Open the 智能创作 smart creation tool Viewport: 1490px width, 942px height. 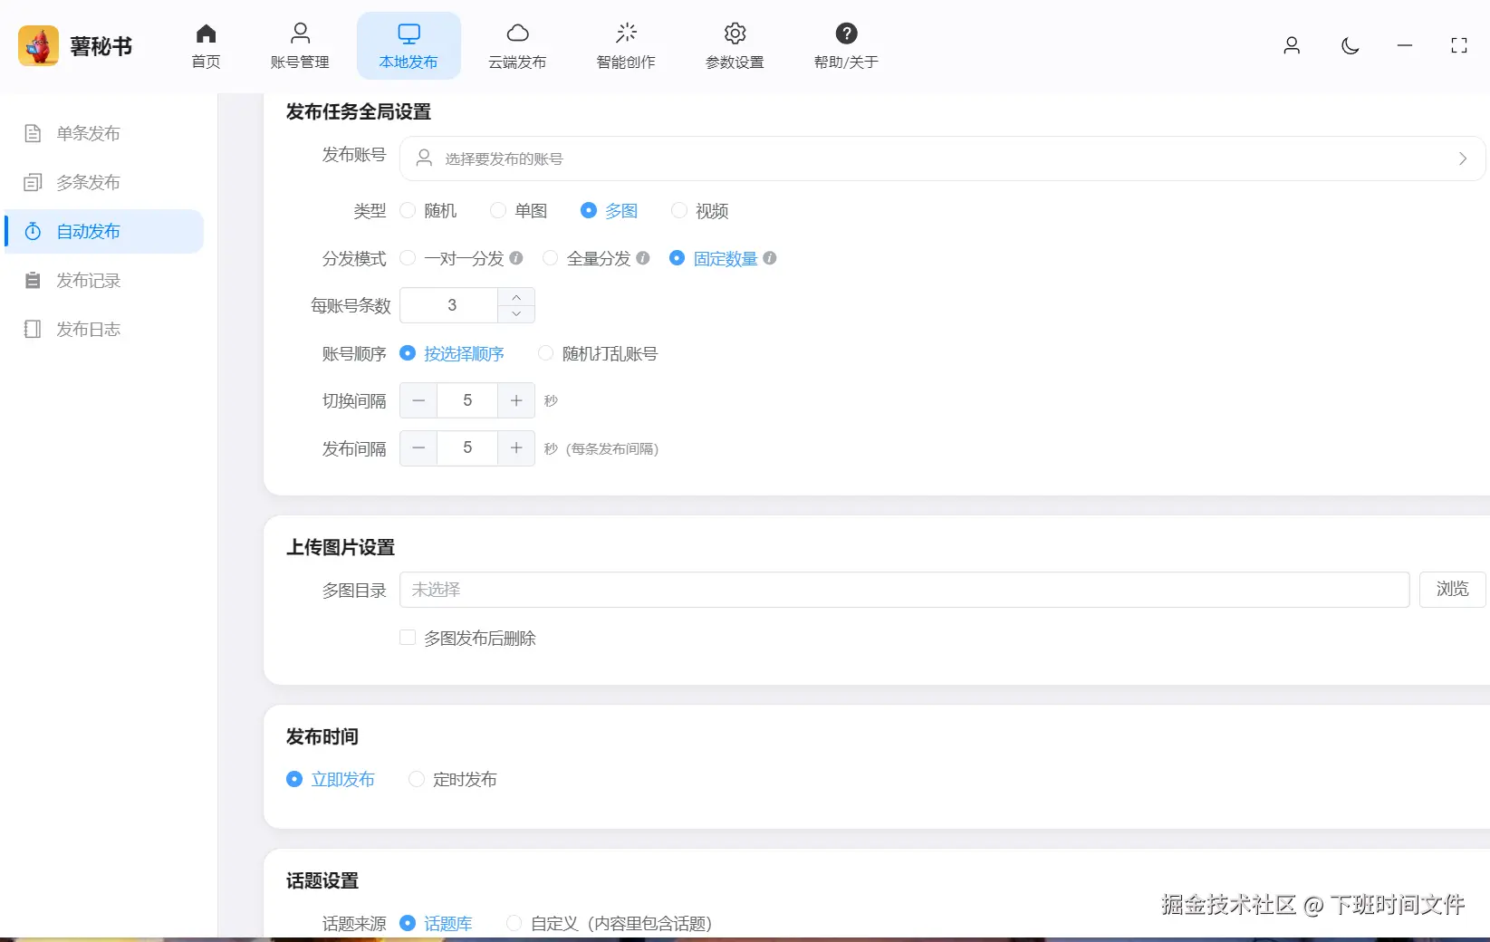[626, 45]
